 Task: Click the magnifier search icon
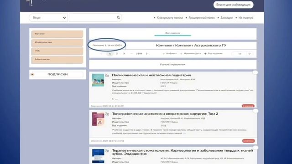[x=118, y=17]
